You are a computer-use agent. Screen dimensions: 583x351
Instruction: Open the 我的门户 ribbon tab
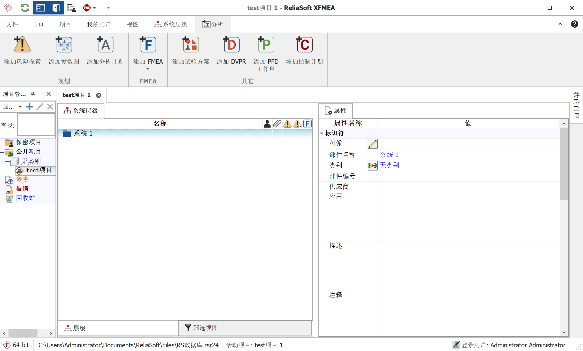pos(99,24)
